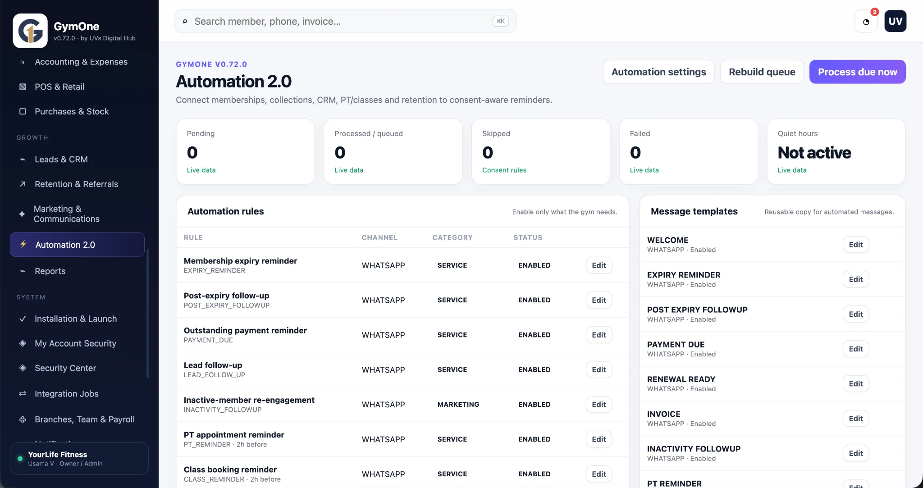Edit Class booking reminder rule

click(x=599, y=474)
